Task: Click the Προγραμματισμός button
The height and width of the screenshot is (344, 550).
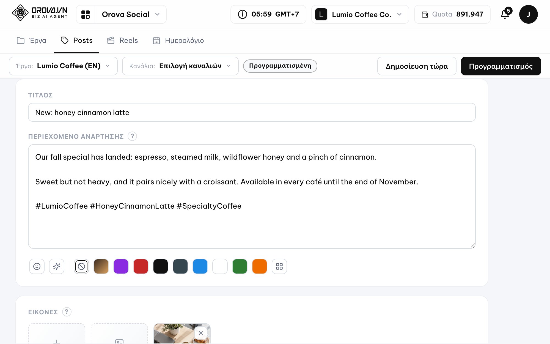Action: tap(501, 66)
